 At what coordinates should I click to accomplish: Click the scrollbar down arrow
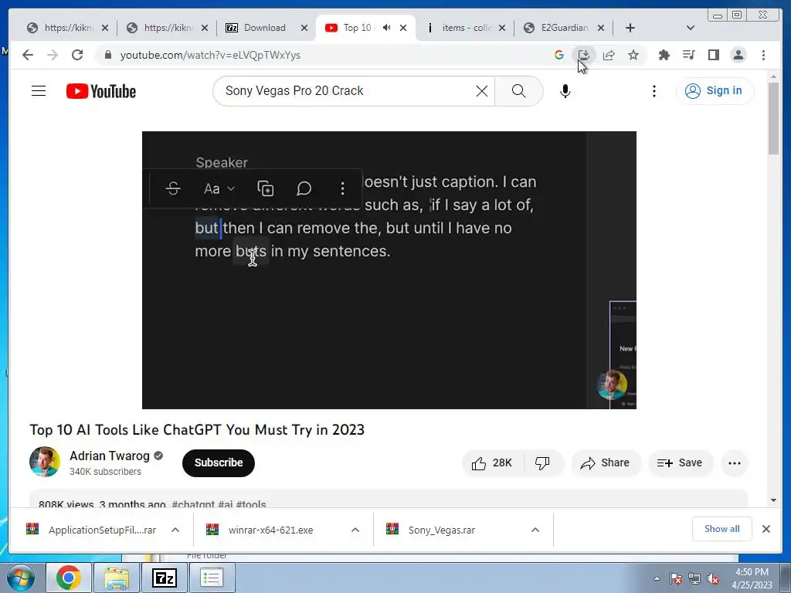[x=773, y=500]
